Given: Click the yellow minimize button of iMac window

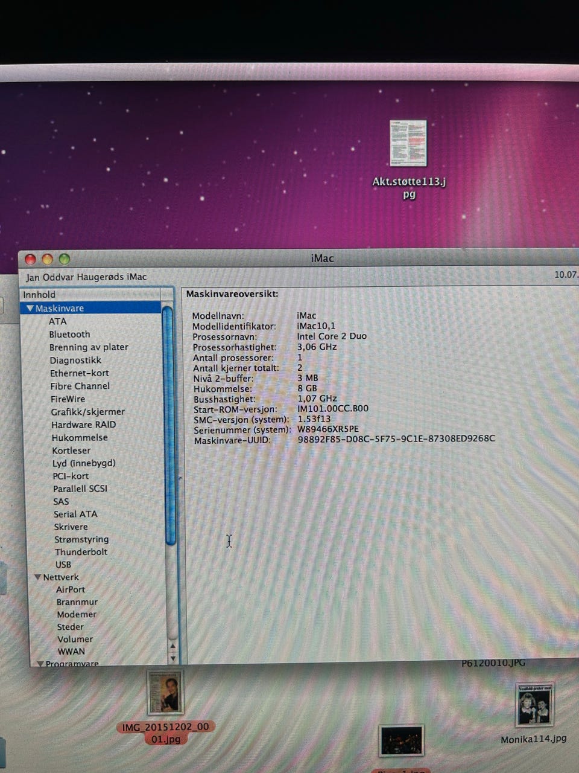Looking at the screenshot, I should tap(47, 259).
